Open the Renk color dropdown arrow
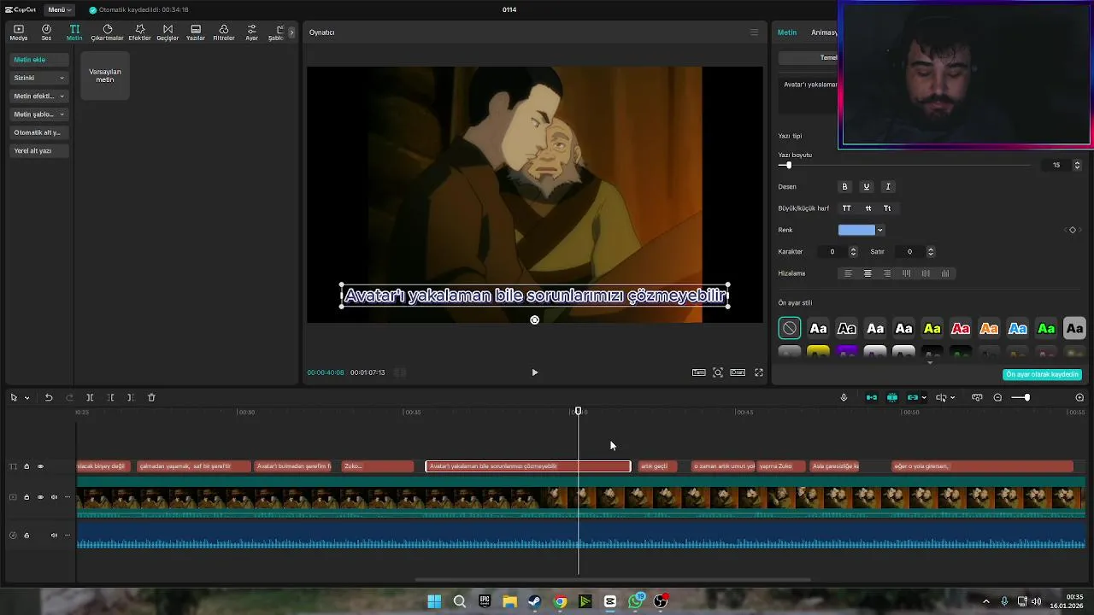This screenshot has width=1094, height=615. pos(879,230)
